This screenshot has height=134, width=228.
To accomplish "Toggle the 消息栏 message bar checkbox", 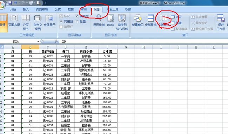I will pyautogui.click(x=61, y=27).
